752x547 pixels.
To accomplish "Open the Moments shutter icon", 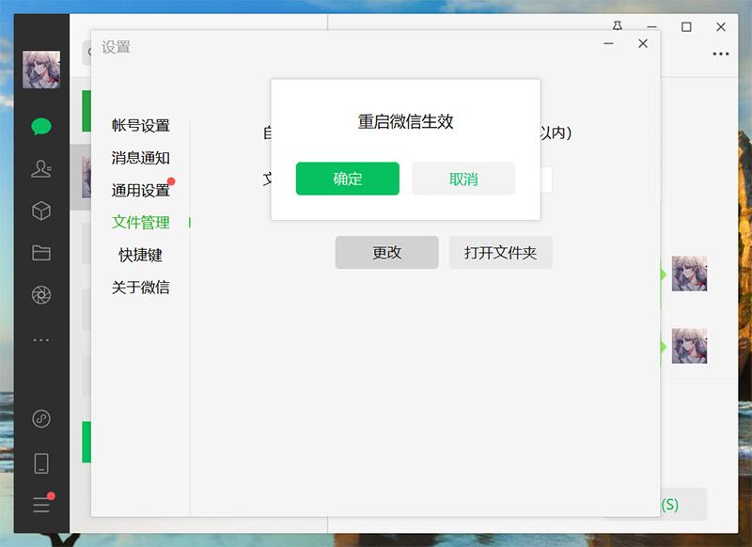I will click(x=41, y=295).
